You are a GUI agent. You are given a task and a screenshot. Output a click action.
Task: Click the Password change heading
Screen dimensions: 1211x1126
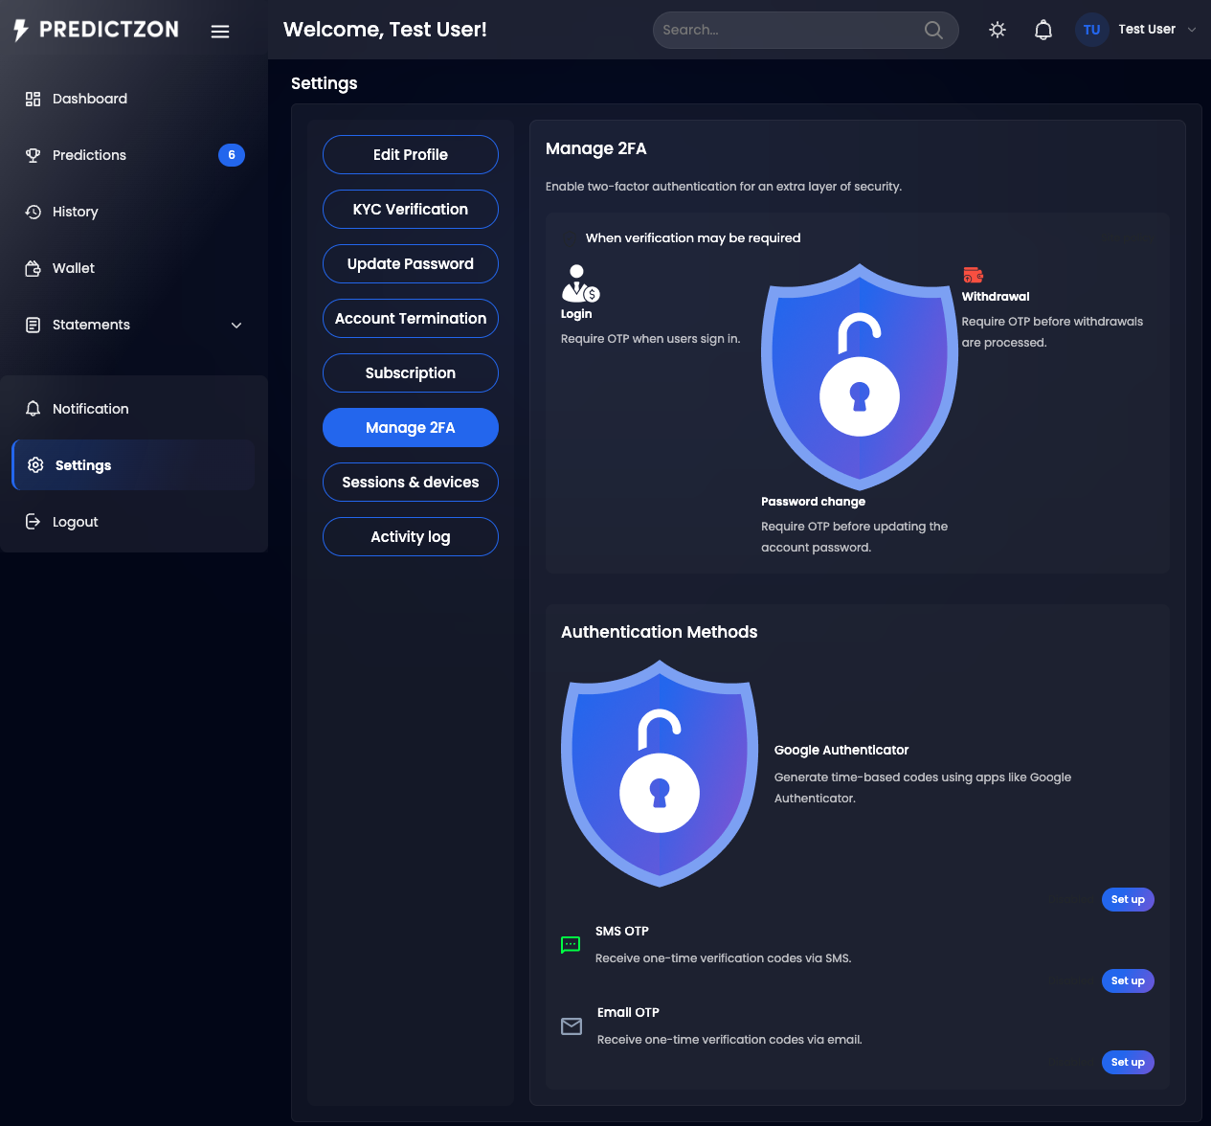click(813, 502)
